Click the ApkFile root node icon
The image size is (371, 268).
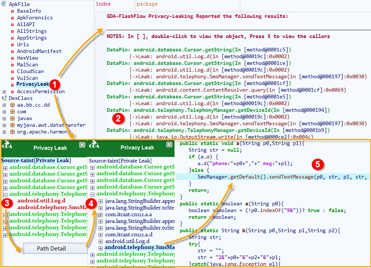pyautogui.click(x=4, y=4)
